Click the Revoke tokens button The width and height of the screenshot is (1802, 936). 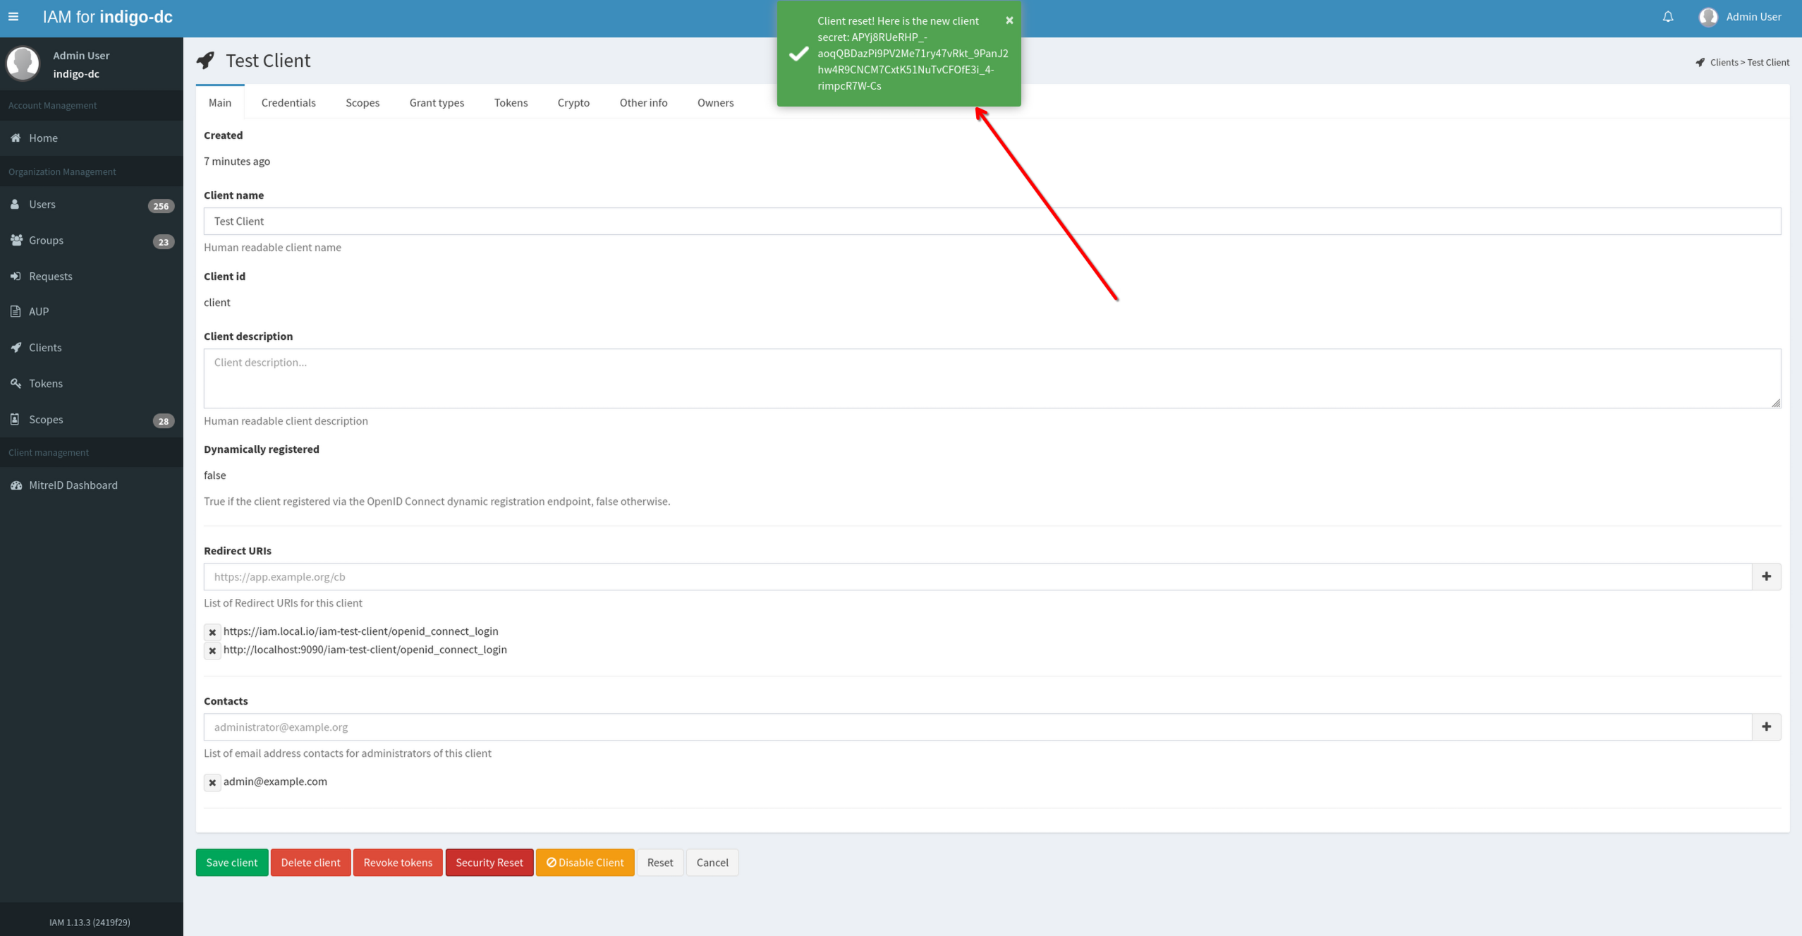(x=398, y=862)
